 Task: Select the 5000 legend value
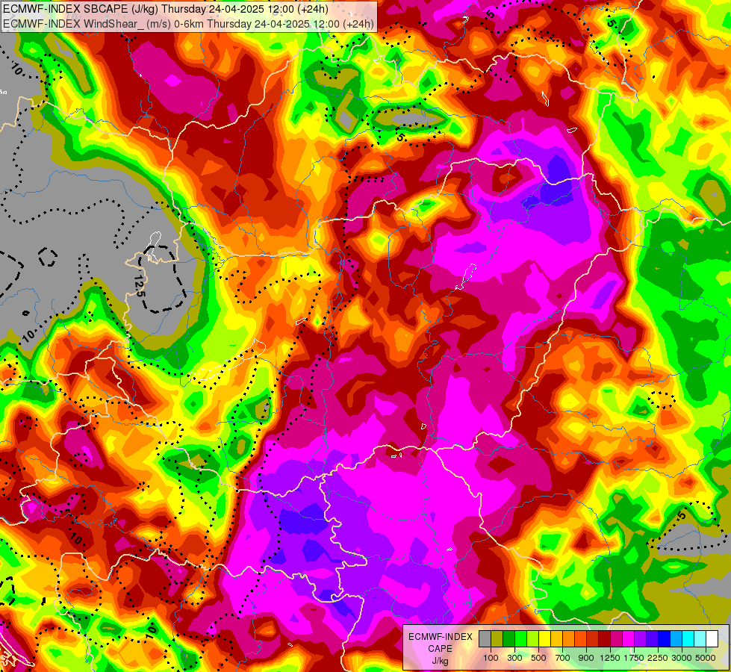706,658
